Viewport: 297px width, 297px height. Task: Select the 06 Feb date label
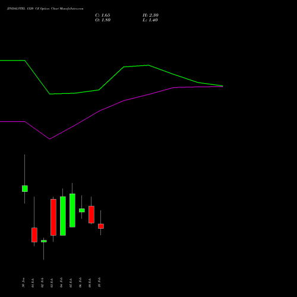pos(80,283)
